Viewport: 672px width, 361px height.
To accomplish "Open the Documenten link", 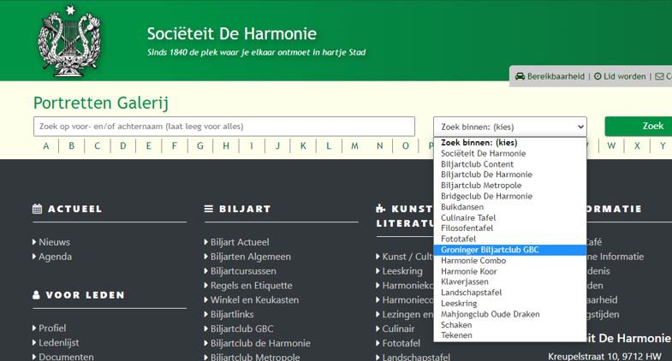I will click(66, 356).
